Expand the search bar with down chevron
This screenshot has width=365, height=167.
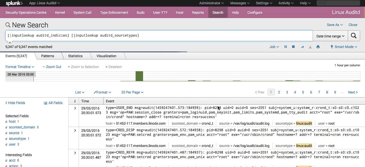(9, 42)
